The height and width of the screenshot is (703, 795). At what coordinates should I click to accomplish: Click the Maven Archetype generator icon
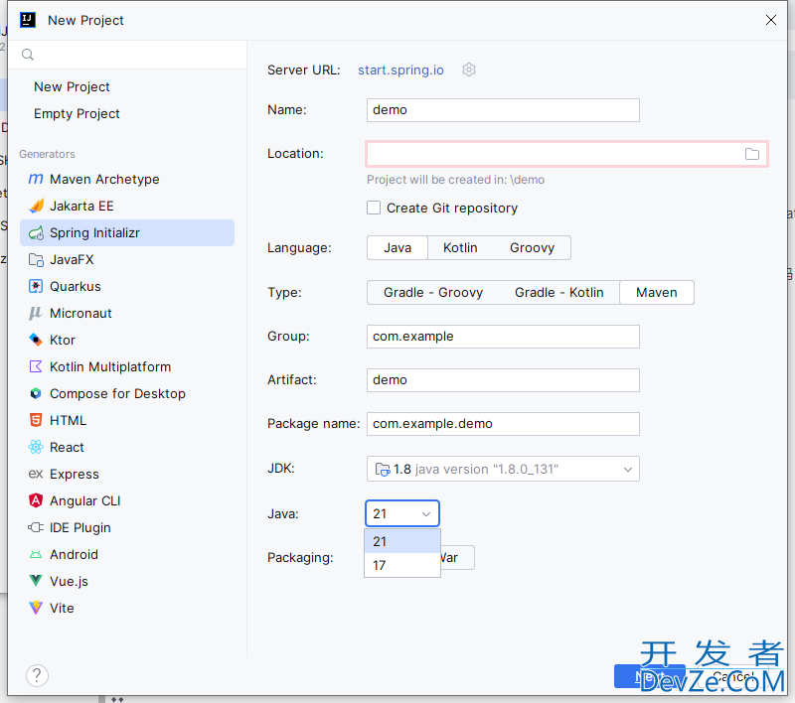pos(36,179)
